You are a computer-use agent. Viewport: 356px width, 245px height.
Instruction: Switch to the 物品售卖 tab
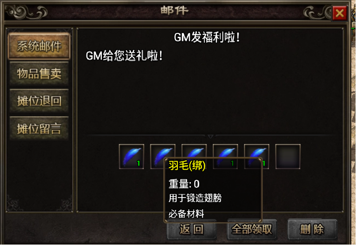[39, 73]
